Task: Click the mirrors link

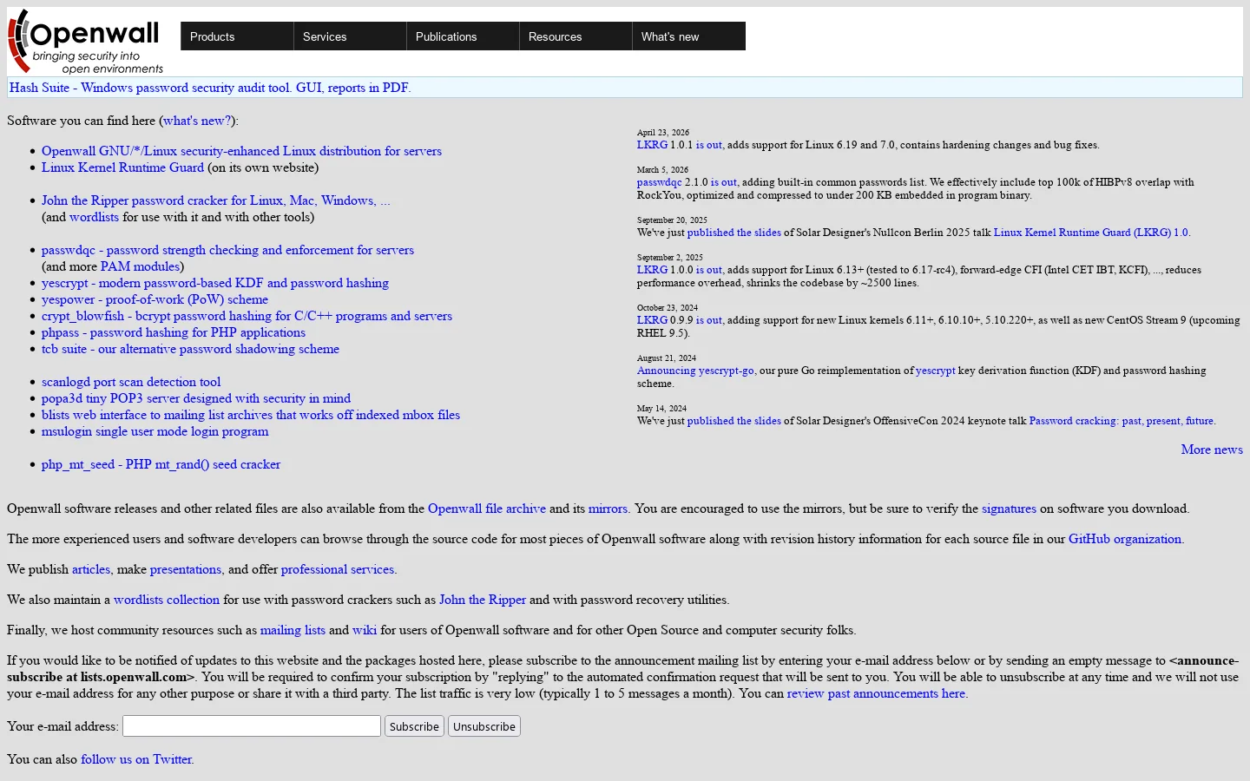Action: [608, 509]
